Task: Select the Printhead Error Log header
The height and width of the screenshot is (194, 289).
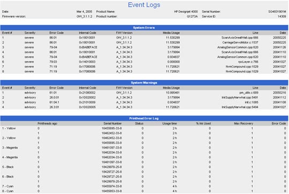Action: pos(144,118)
